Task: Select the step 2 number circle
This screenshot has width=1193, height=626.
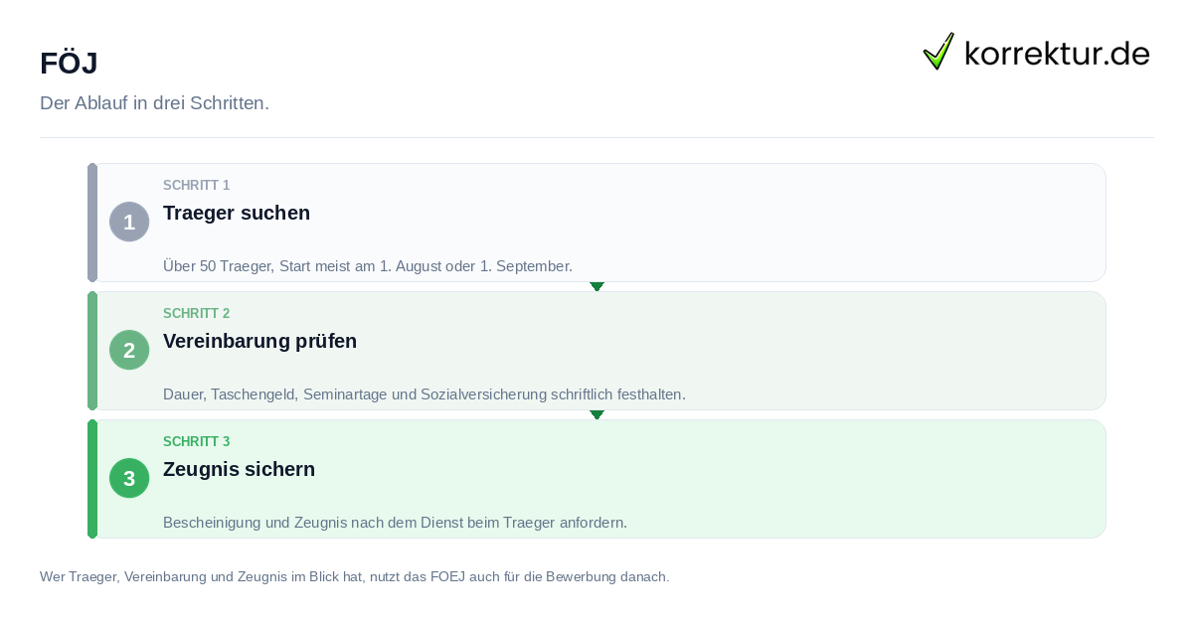Action: click(x=129, y=350)
